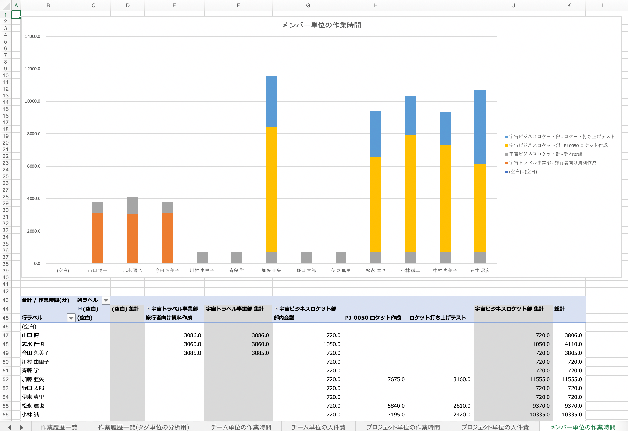Select row header 47
The height and width of the screenshot is (431, 628).
pyautogui.click(x=5, y=335)
